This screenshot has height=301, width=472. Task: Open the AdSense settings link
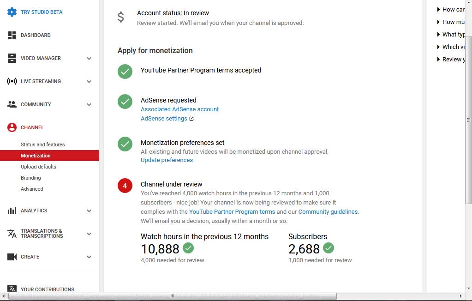tap(164, 119)
